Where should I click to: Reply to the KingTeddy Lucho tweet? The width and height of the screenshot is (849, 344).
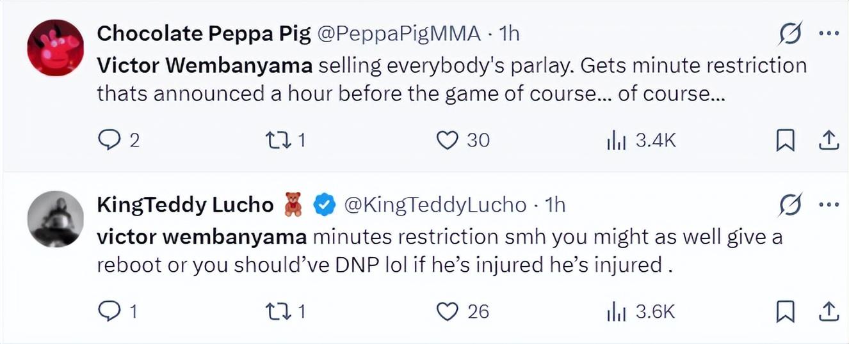(109, 311)
